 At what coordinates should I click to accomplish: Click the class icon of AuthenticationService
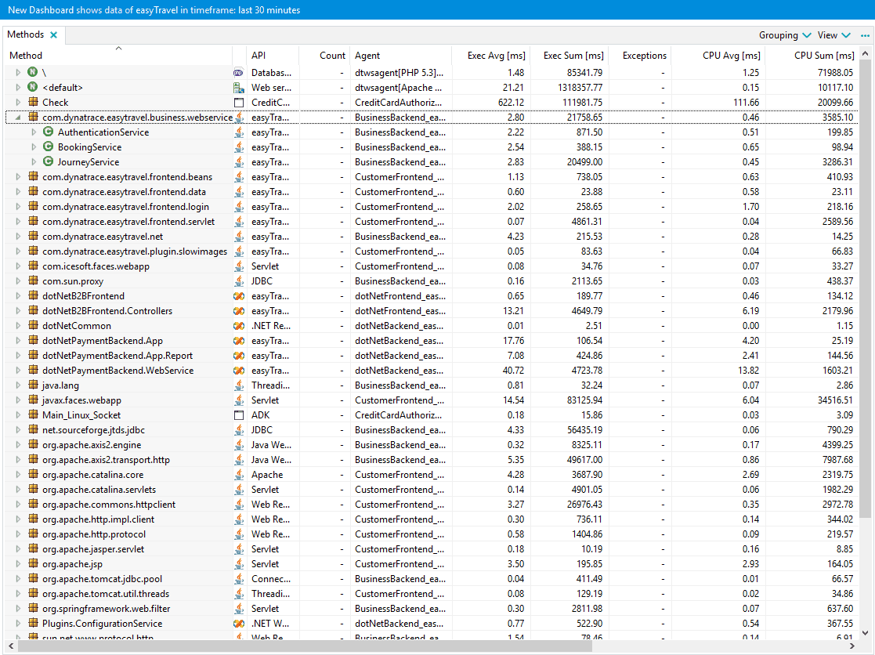click(x=49, y=132)
